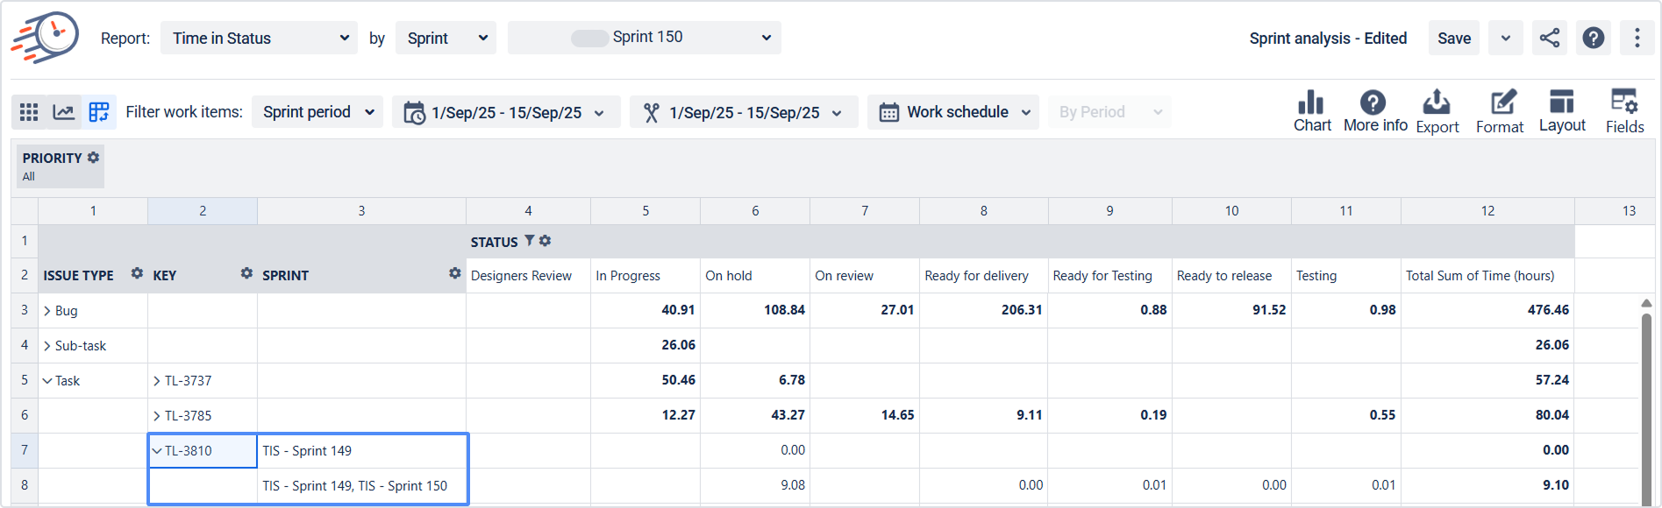Open the calendar date range dropdown
Viewport: 1662px width, 508px height.
[x=506, y=112]
